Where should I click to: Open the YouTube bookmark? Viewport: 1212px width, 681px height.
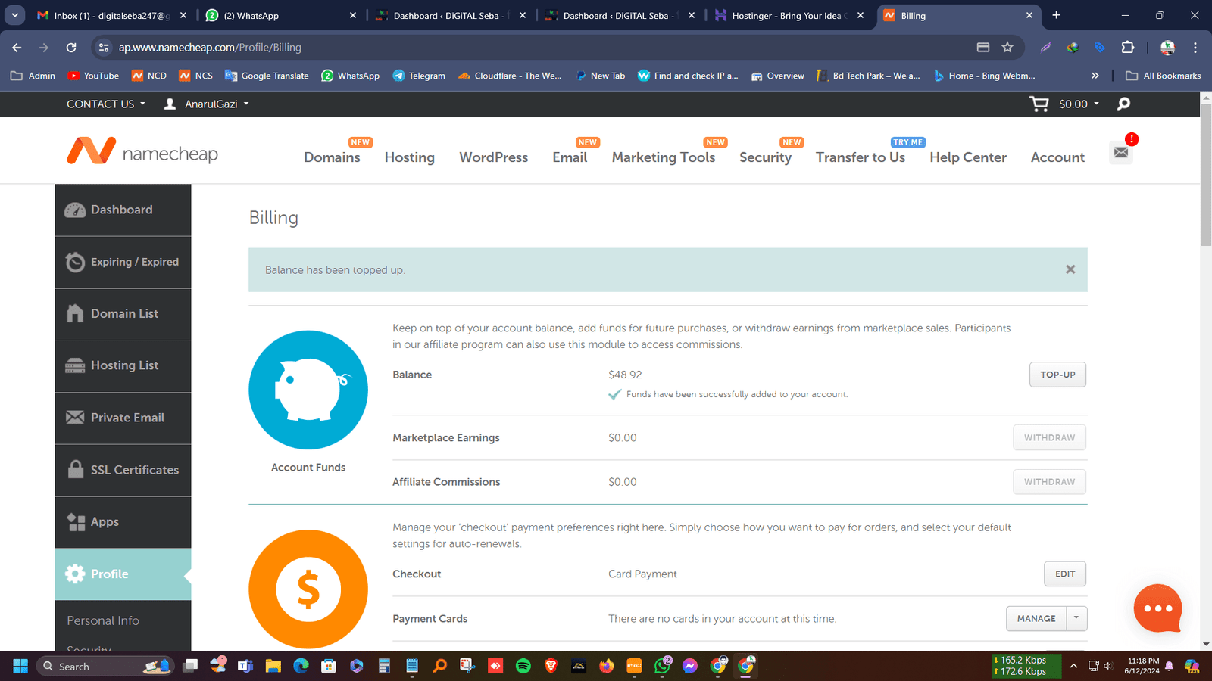point(94,76)
